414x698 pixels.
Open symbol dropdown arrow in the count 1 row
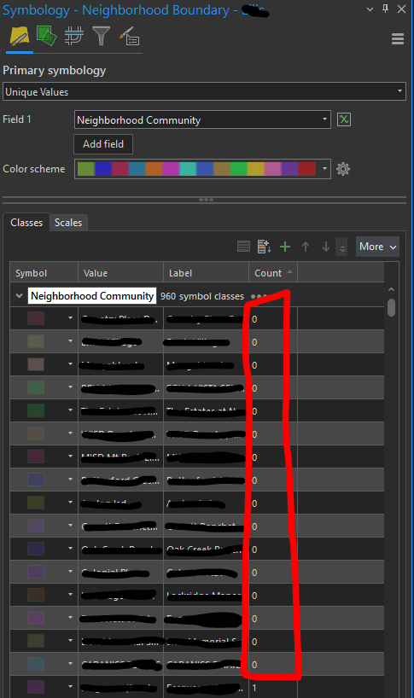click(70, 687)
